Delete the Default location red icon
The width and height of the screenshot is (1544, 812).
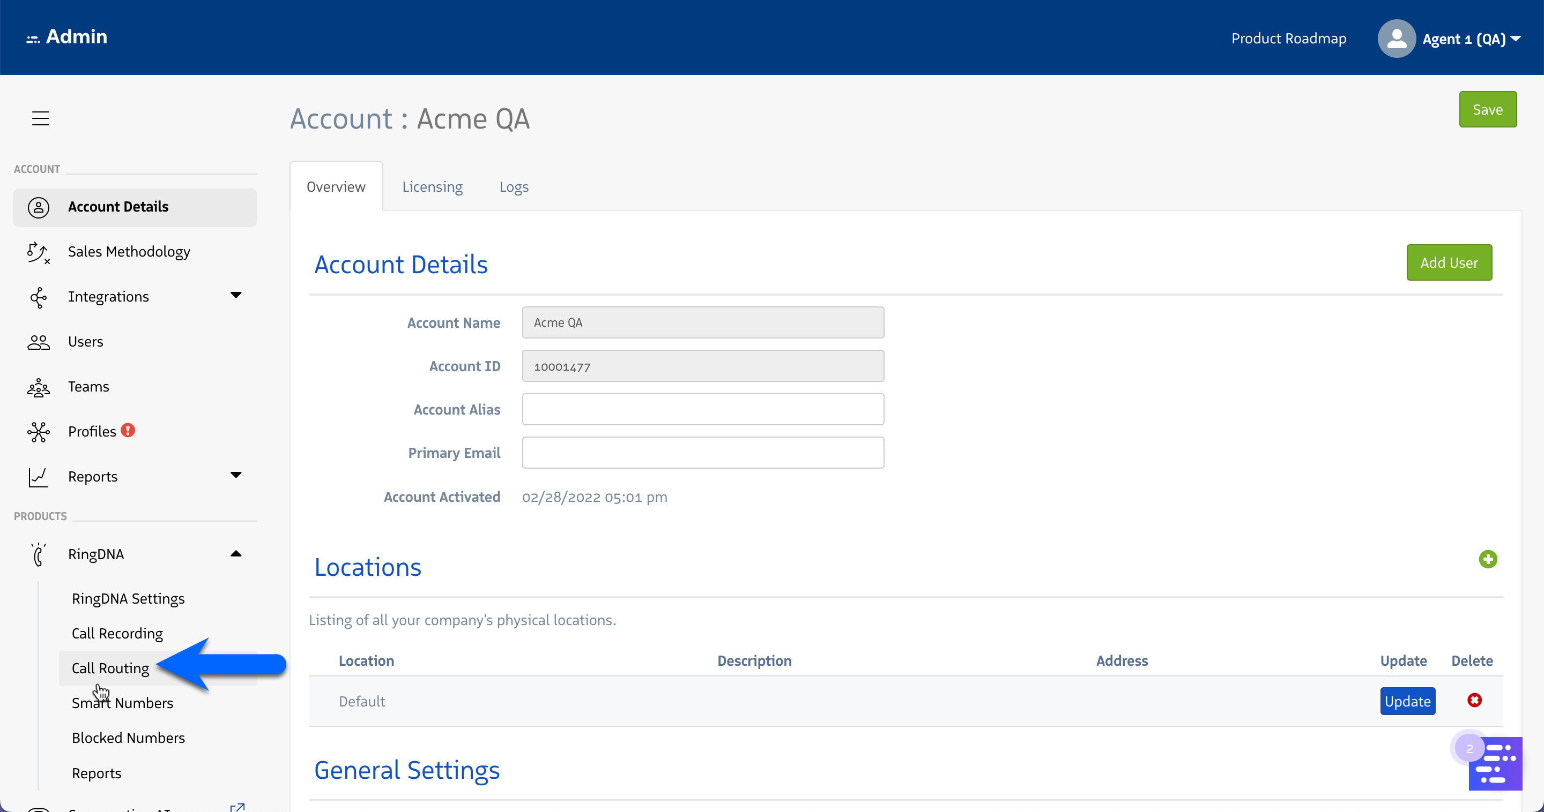point(1474,700)
